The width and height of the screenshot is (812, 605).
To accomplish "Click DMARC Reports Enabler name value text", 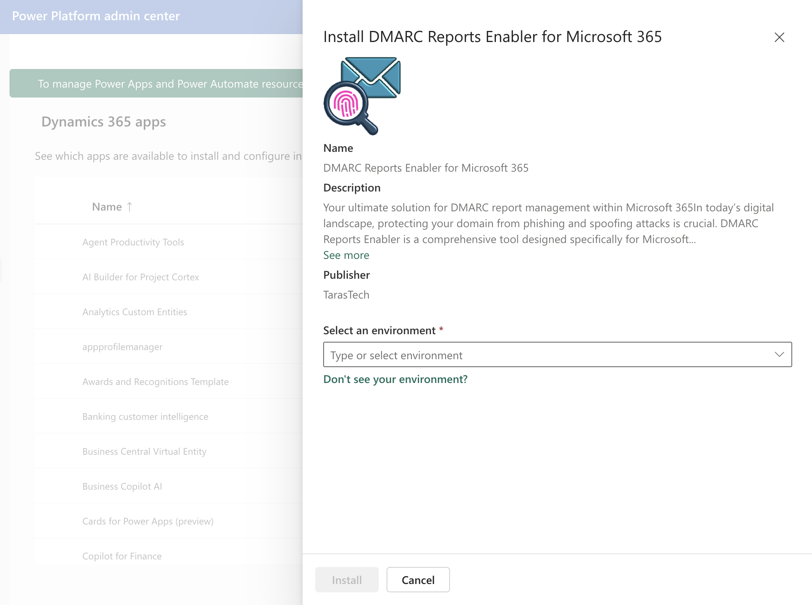I will (x=426, y=168).
